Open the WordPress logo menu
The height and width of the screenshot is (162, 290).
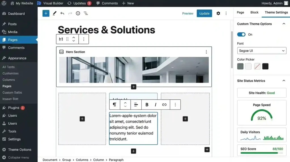click(4, 3)
